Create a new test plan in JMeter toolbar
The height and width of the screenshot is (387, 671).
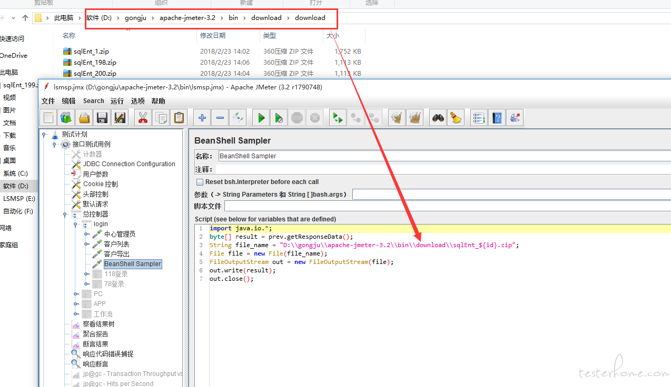pyautogui.click(x=48, y=118)
